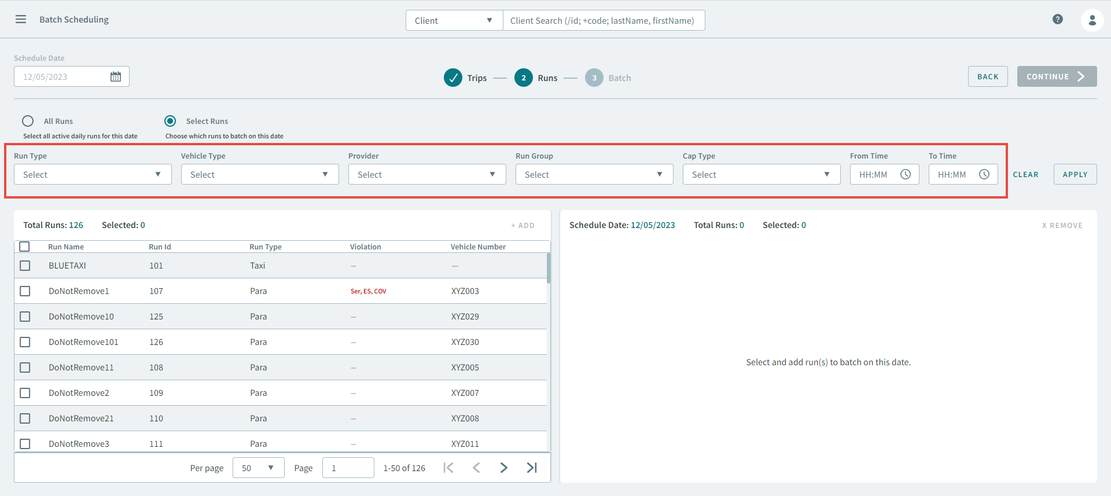1111x496 pixels.
Task: Click the CONTINUE button
Action: pos(1057,76)
